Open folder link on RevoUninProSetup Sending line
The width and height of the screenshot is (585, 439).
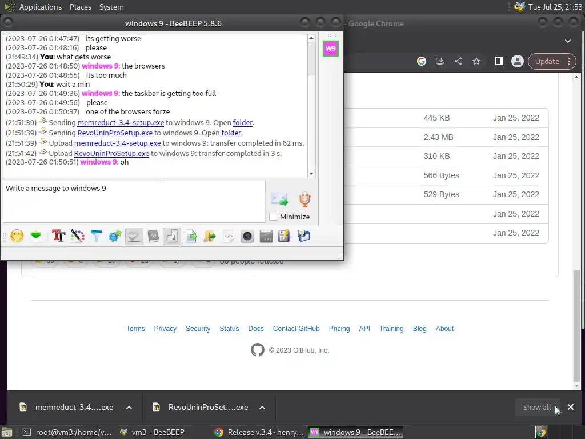[x=231, y=133]
